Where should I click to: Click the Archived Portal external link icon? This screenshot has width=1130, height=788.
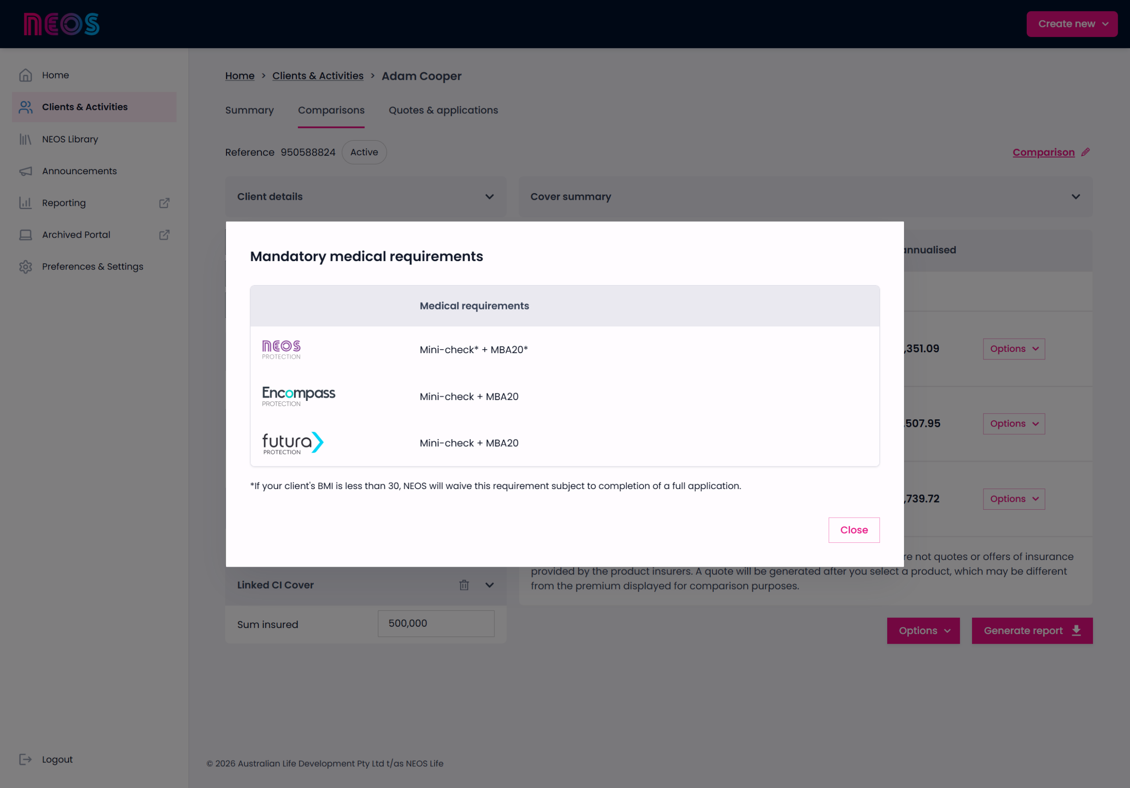164,235
